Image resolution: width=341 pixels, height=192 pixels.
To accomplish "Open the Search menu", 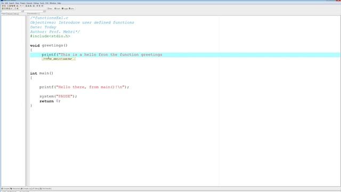I will (12, 3).
